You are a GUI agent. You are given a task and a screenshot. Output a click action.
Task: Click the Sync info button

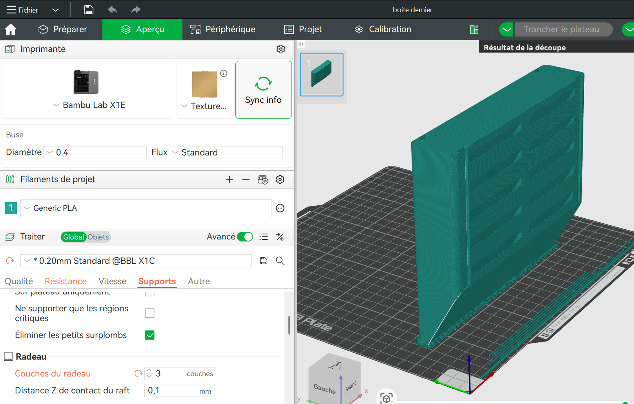(x=263, y=90)
